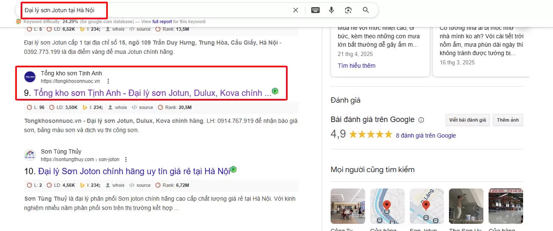Click the search input field
Image resolution: width=553 pixels, height=231 pixels.
156,10
